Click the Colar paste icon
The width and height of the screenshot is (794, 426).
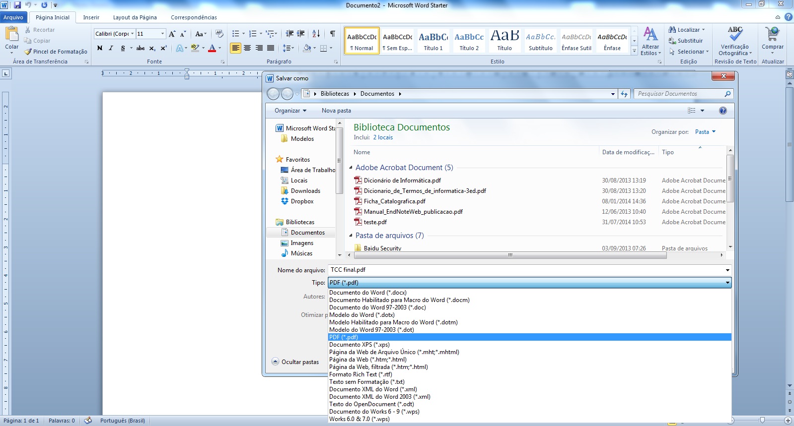click(11, 35)
